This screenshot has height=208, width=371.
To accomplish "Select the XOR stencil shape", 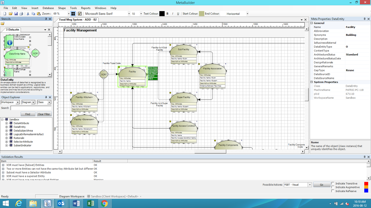I will point(35,54).
